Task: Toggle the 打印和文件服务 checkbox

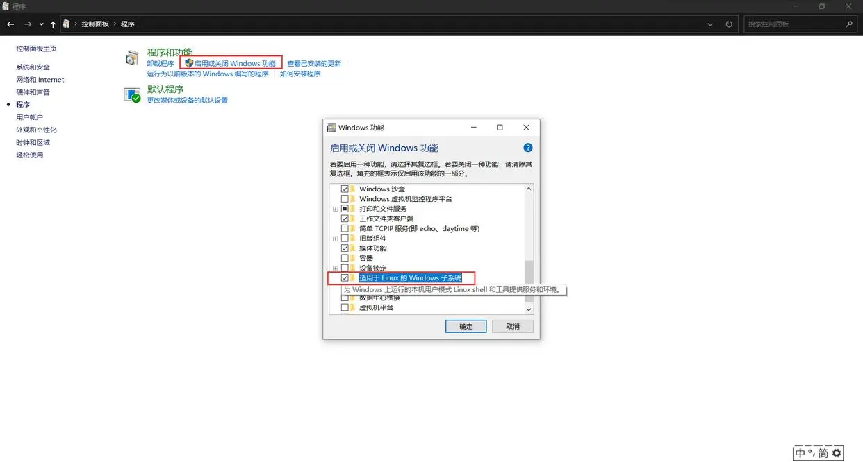Action: (345, 209)
